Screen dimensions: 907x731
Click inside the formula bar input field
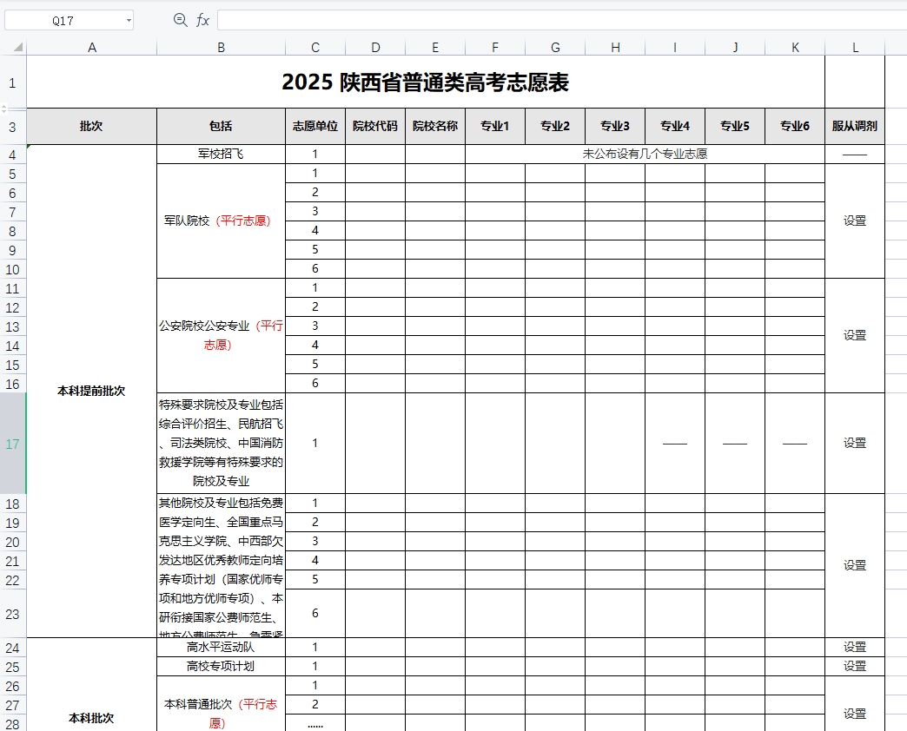point(434,19)
